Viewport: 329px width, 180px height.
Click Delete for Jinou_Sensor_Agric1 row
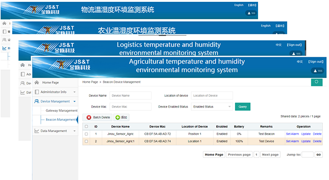point(317,141)
